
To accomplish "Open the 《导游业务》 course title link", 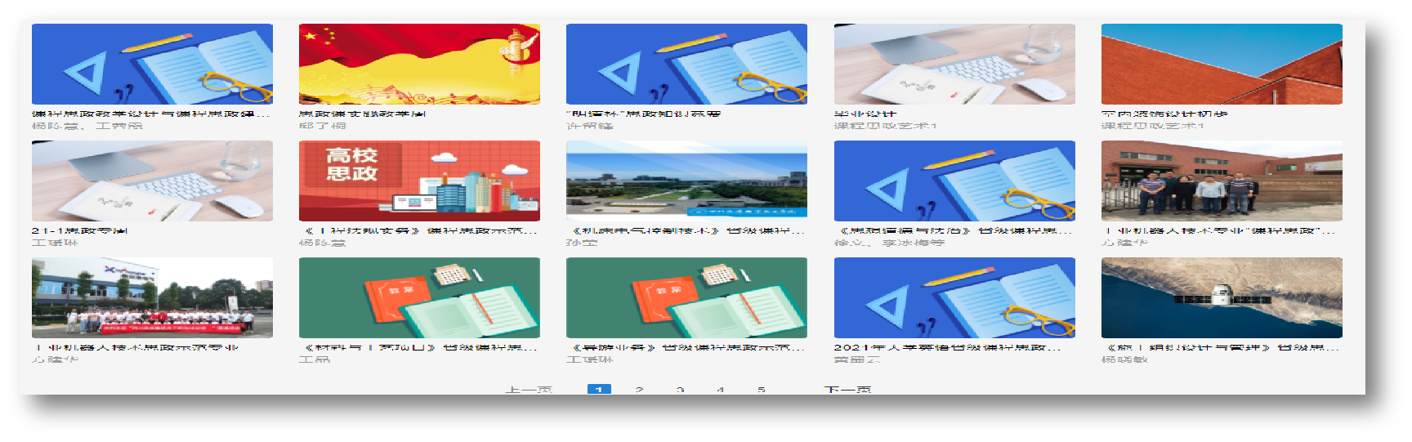I will (x=685, y=348).
